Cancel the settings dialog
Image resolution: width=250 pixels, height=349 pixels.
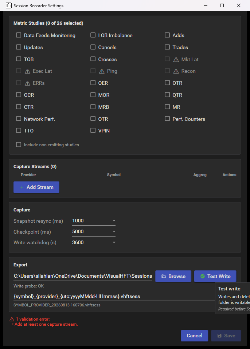[x=195, y=336]
